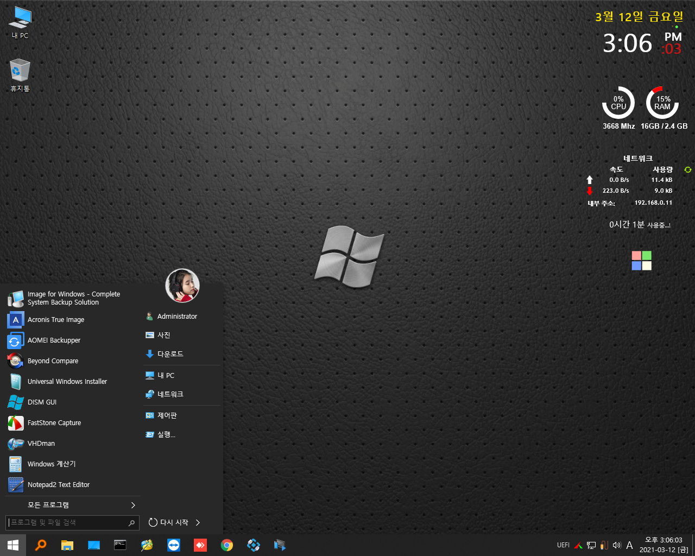Click the RAM 15% gauge widget
This screenshot has height=556, width=695.
[662, 103]
